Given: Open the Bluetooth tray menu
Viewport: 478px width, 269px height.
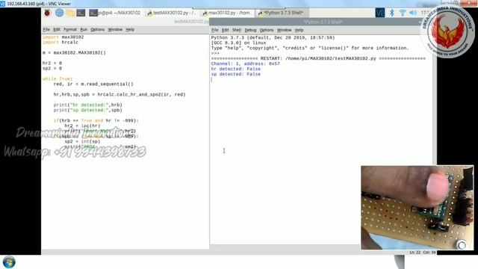Looking at the screenshot, I should coord(391,13).
